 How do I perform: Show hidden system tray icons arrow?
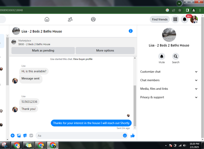click(x=166, y=145)
